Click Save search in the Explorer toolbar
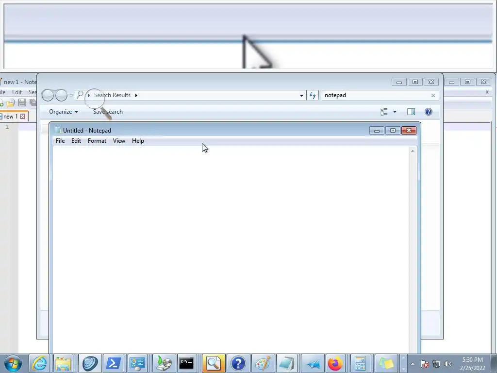This screenshot has width=497, height=373. 108,112
